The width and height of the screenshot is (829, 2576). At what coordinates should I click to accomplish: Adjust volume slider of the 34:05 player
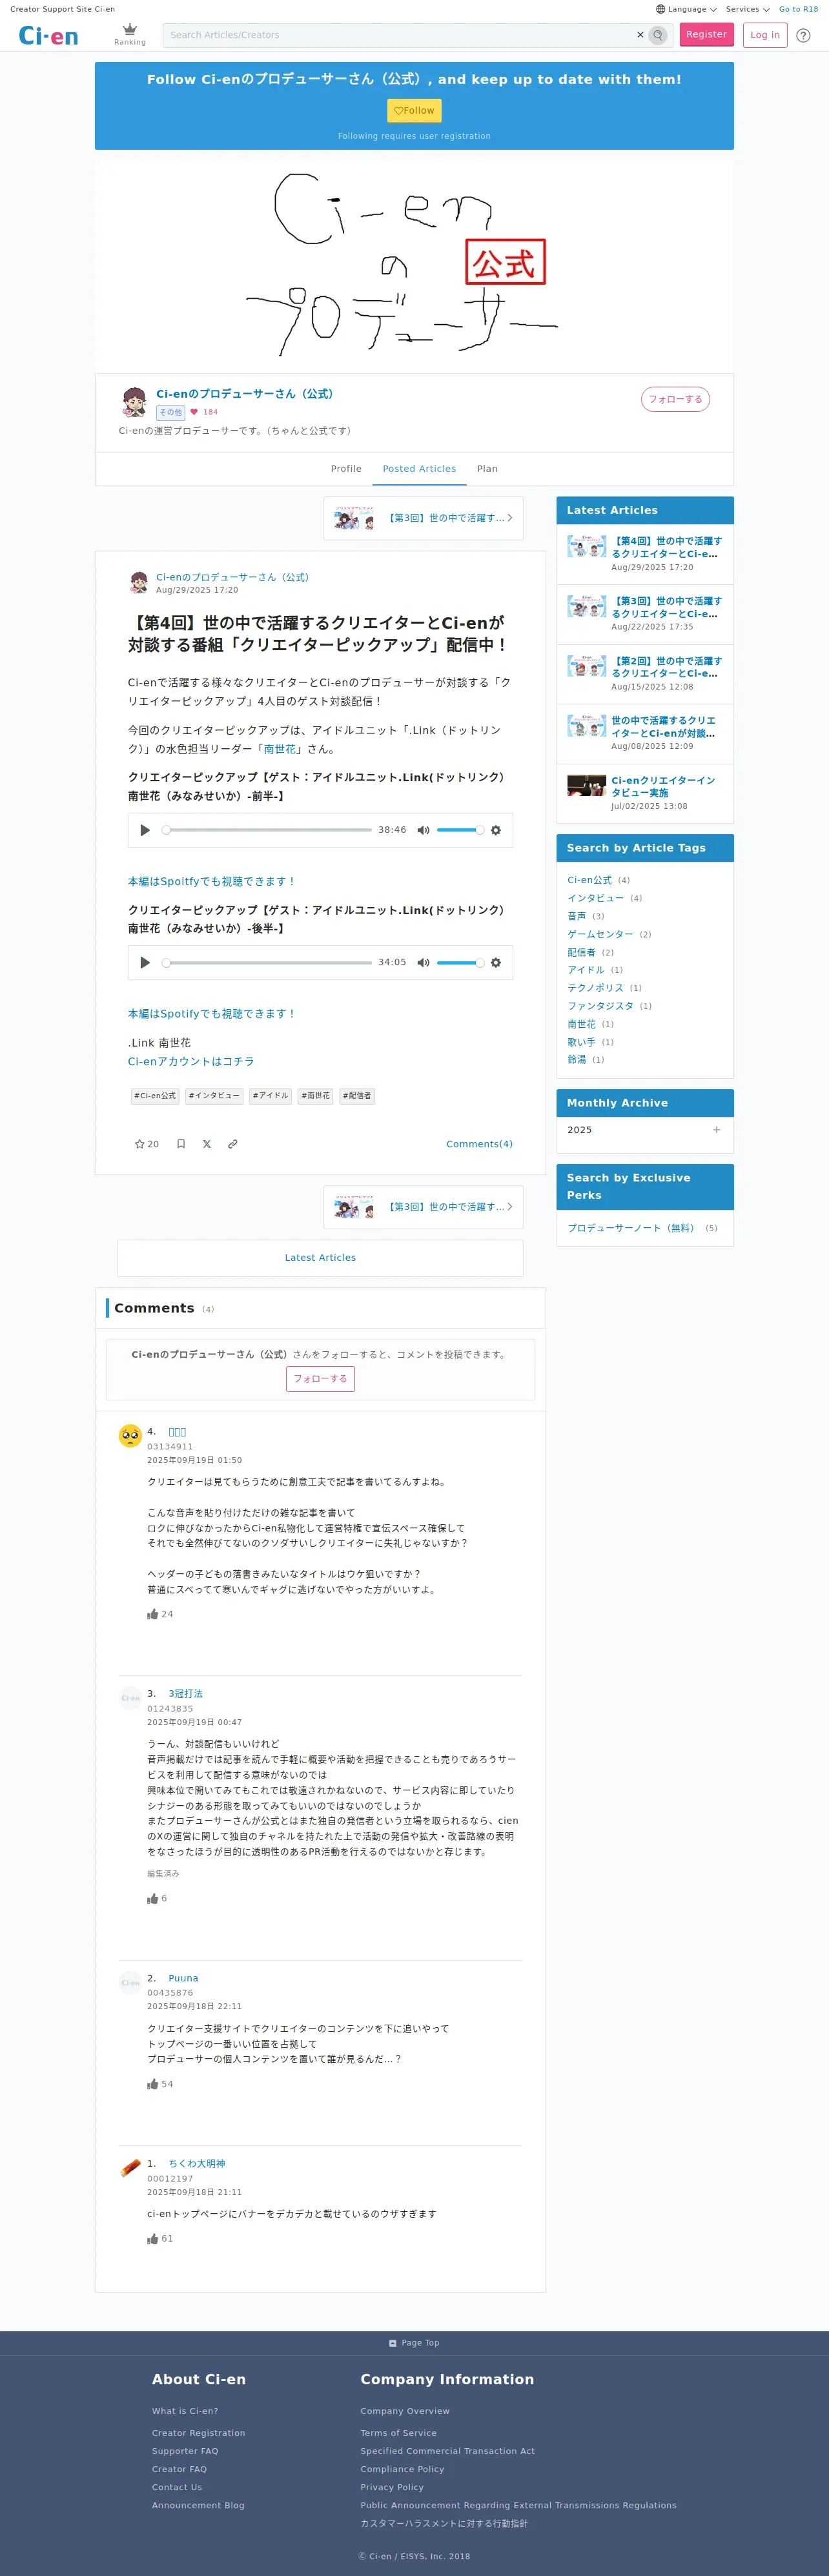(x=460, y=963)
